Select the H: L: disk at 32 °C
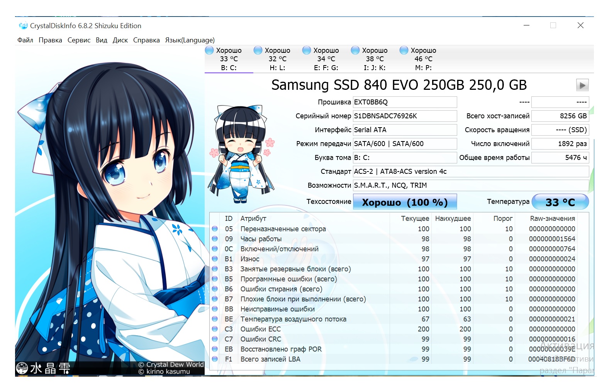 (x=277, y=59)
